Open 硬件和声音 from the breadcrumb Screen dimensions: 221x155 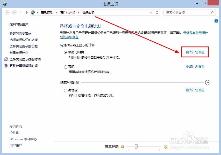pyautogui.click(x=68, y=12)
